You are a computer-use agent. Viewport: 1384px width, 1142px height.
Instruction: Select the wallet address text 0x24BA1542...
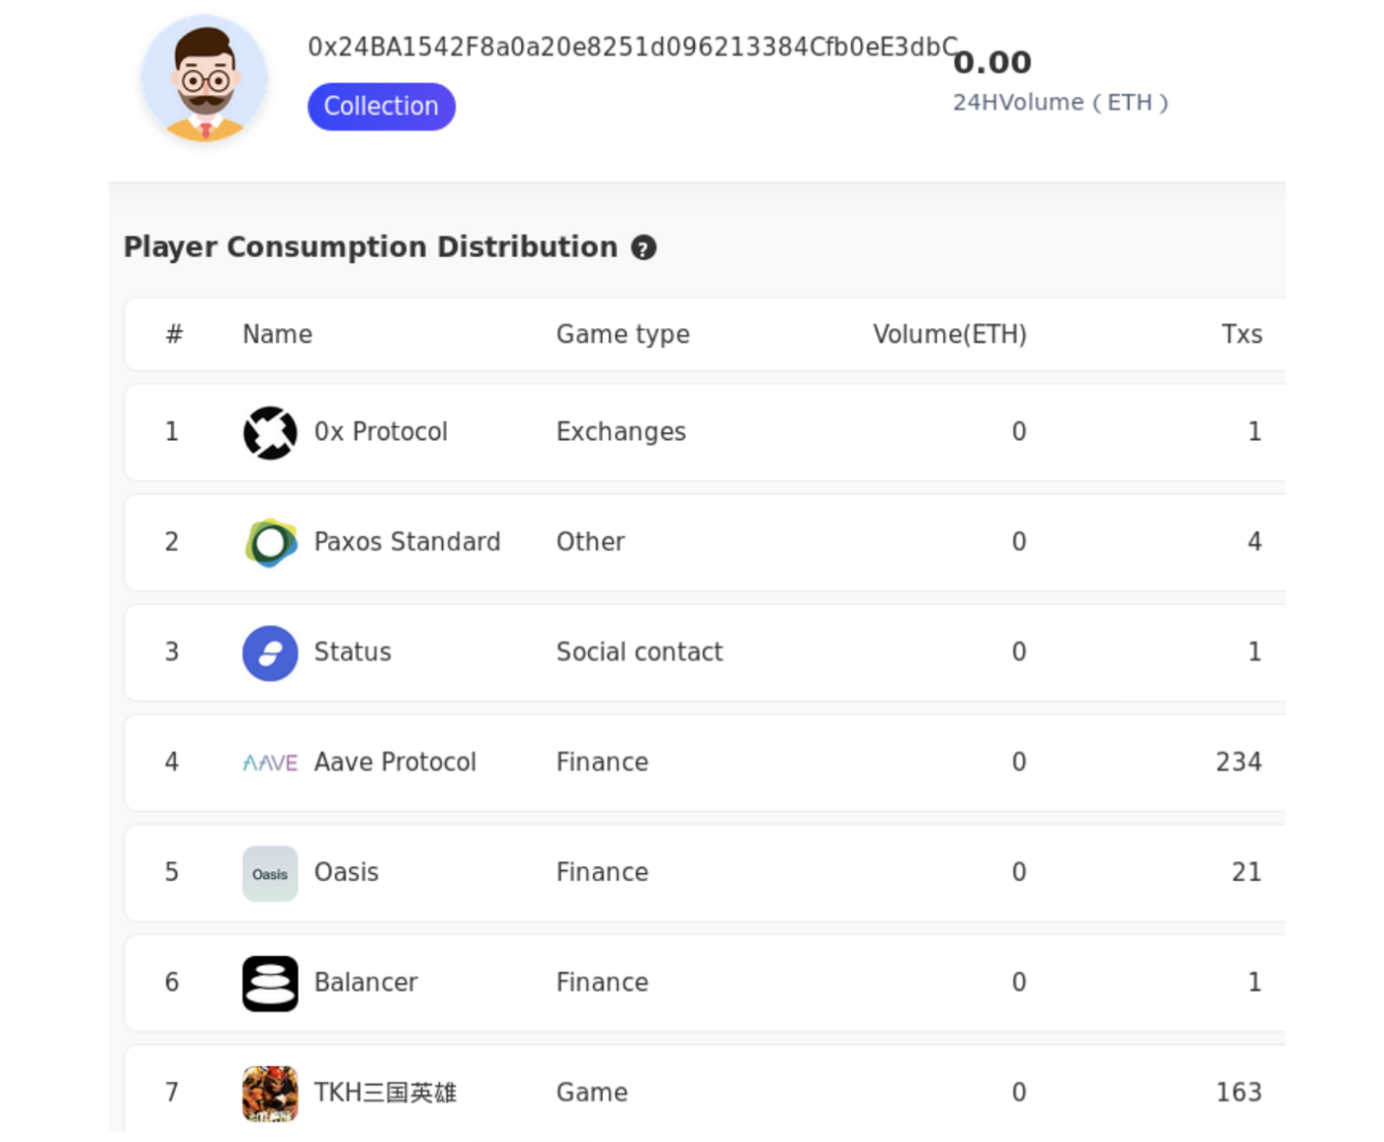[x=633, y=47]
